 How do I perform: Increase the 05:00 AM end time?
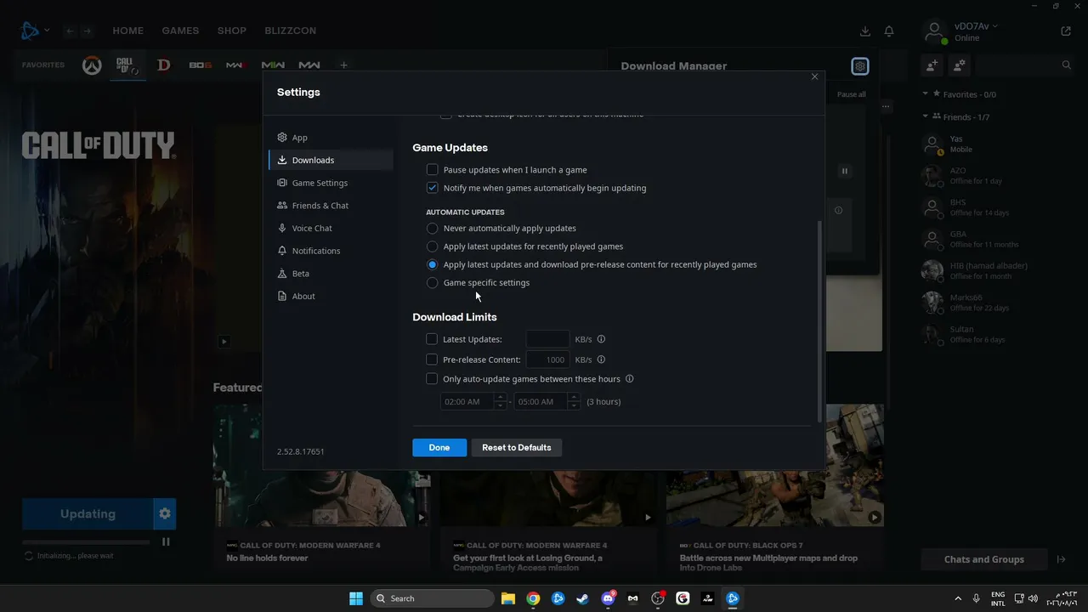(575, 397)
